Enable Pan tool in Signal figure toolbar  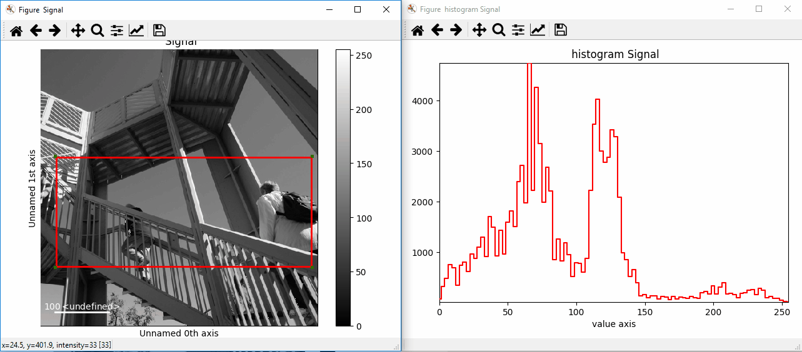coord(78,31)
